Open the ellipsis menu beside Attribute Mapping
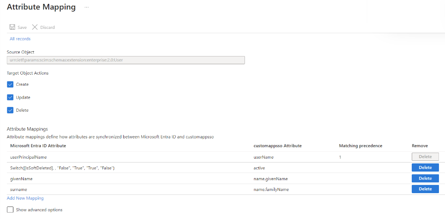 click(x=86, y=7)
